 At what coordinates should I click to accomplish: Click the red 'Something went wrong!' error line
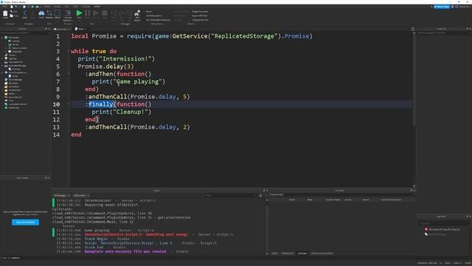click(136, 234)
